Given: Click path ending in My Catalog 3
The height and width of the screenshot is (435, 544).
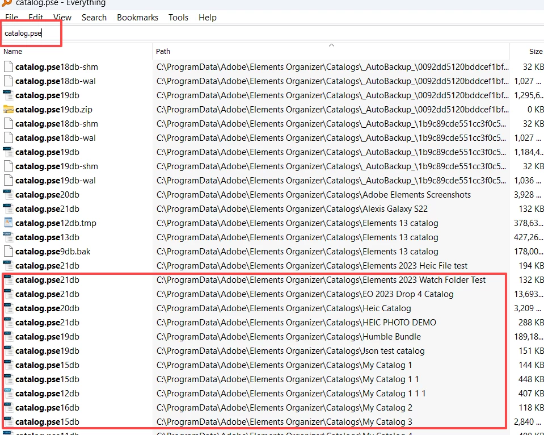Looking at the screenshot, I should click(285, 422).
